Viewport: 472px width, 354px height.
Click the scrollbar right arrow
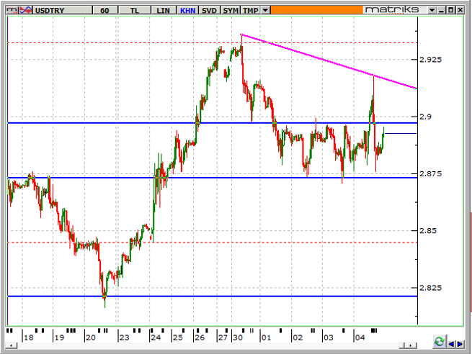(x=411, y=345)
